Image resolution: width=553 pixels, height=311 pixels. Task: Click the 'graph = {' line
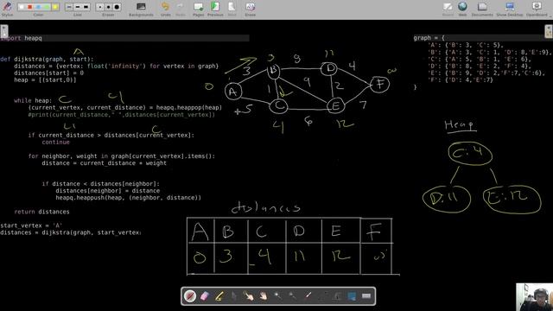coord(429,38)
